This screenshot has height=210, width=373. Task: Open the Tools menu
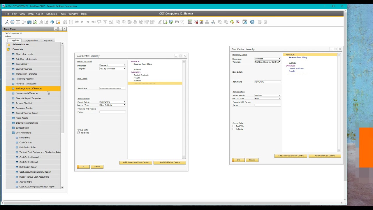62,14
